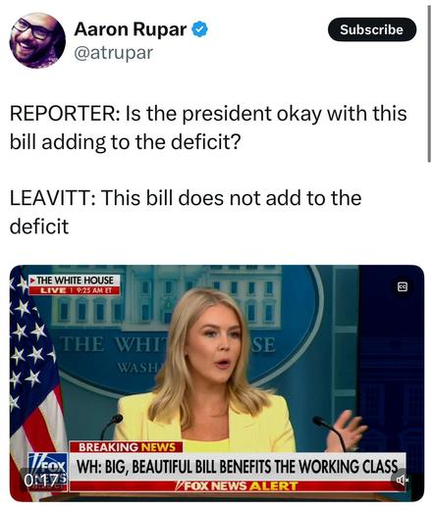
Task: Click the Subscribe button
Action: click(372, 29)
